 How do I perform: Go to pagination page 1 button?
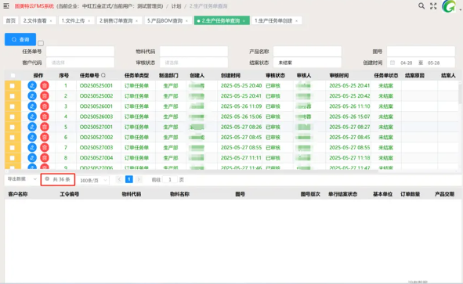(x=129, y=179)
